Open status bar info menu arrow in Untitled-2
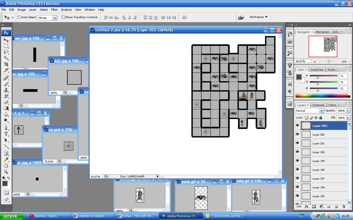 (158, 177)
